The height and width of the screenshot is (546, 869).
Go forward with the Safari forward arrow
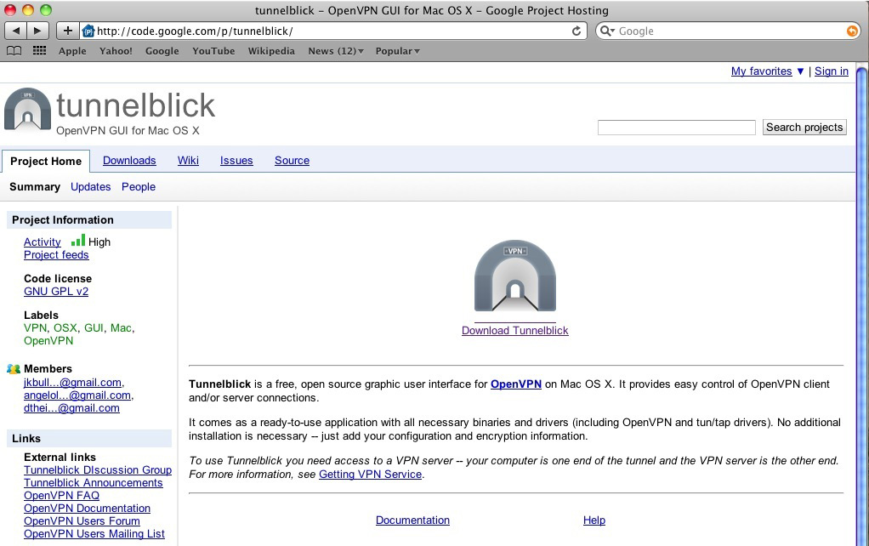click(37, 31)
